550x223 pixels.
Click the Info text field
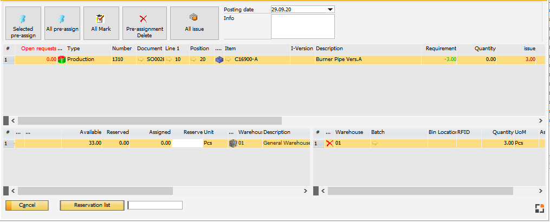coord(302,26)
